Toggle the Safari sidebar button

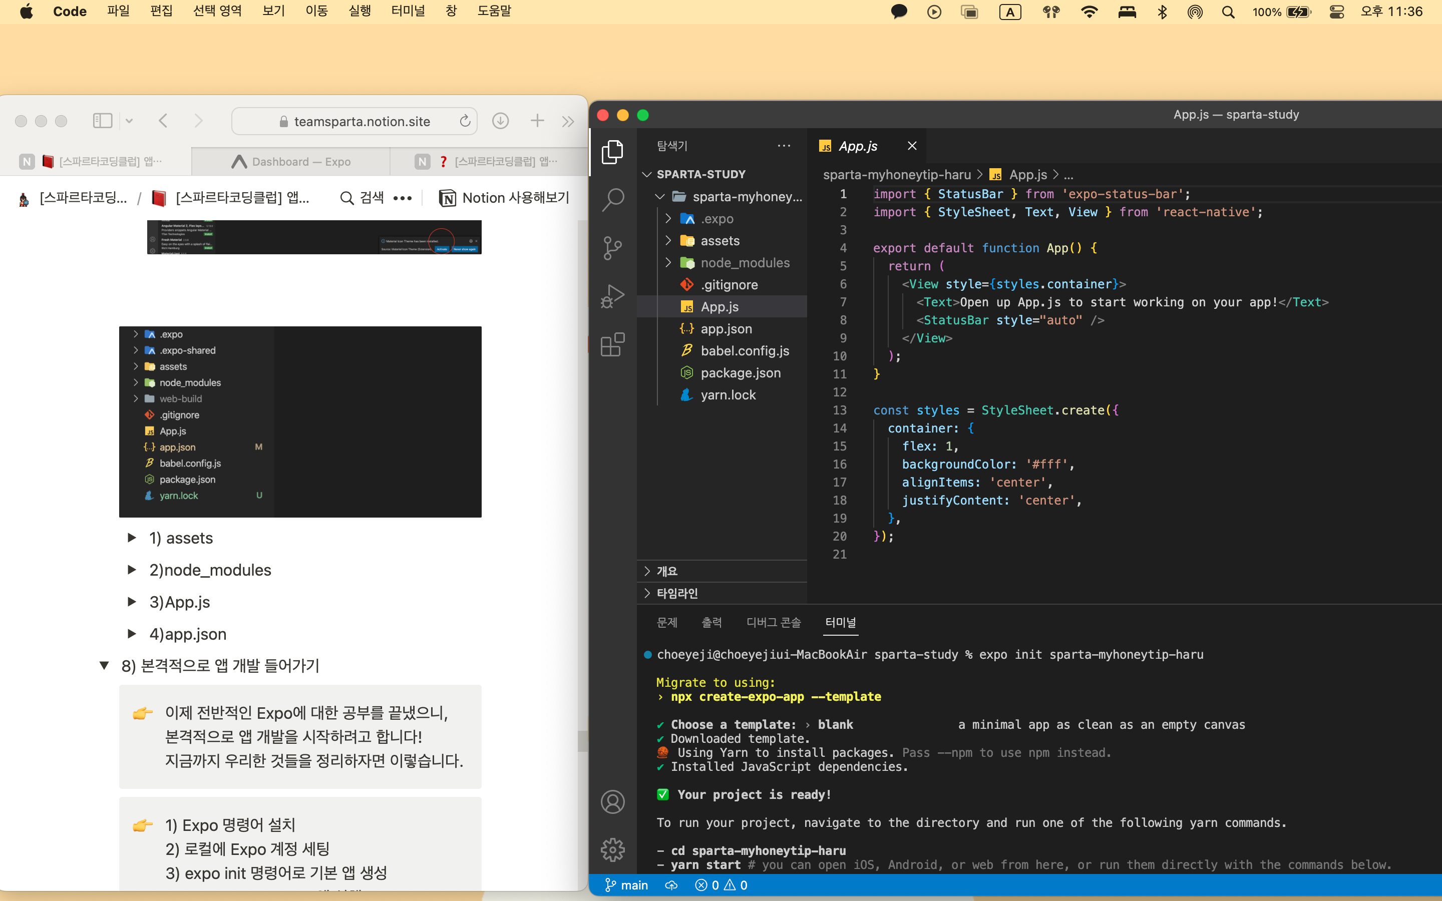click(x=103, y=121)
